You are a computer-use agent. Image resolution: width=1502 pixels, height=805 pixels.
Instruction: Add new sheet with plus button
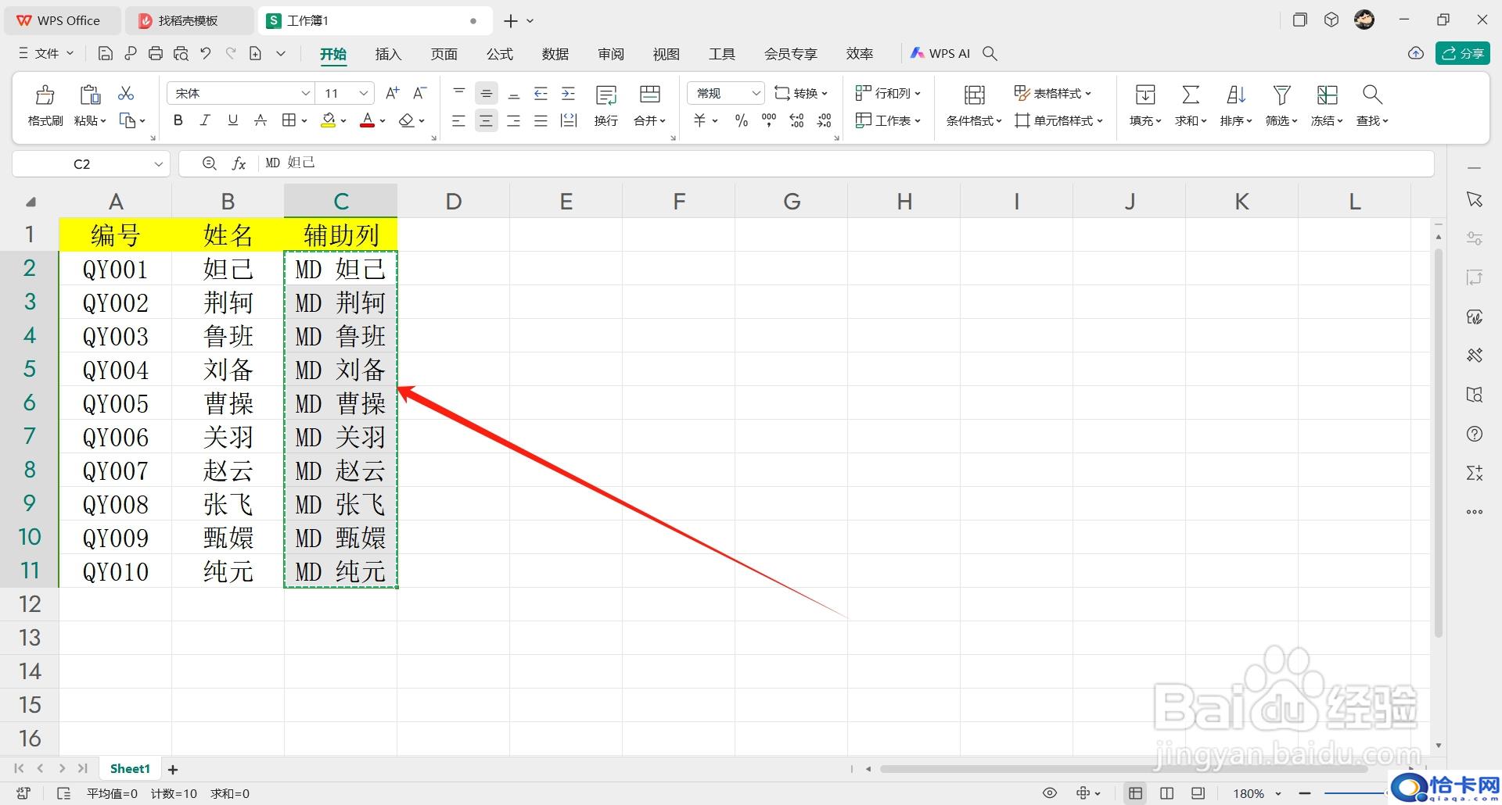click(173, 769)
